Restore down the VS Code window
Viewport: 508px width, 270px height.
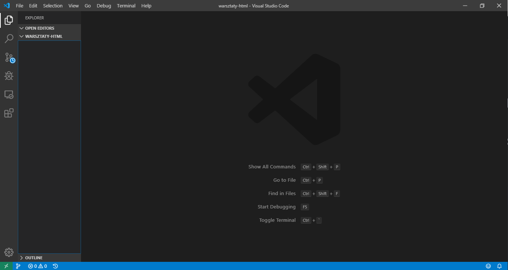click(482, 6)
